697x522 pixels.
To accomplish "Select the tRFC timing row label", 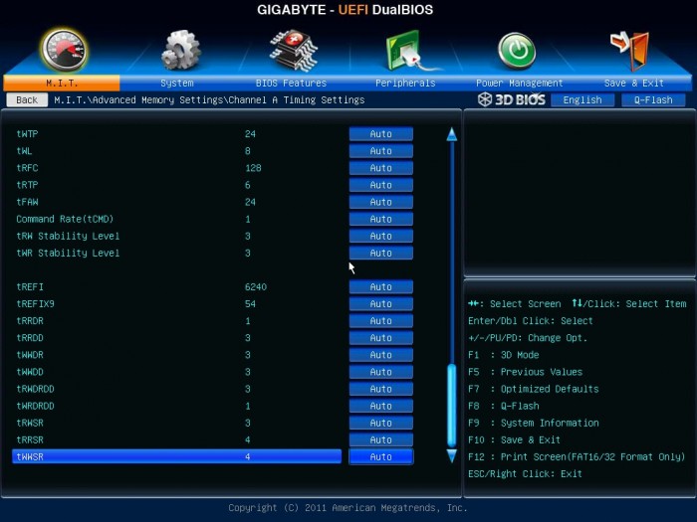I will (27, 168).
